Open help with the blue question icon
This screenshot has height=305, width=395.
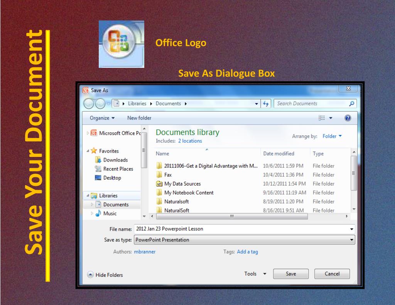pos(348,118)
